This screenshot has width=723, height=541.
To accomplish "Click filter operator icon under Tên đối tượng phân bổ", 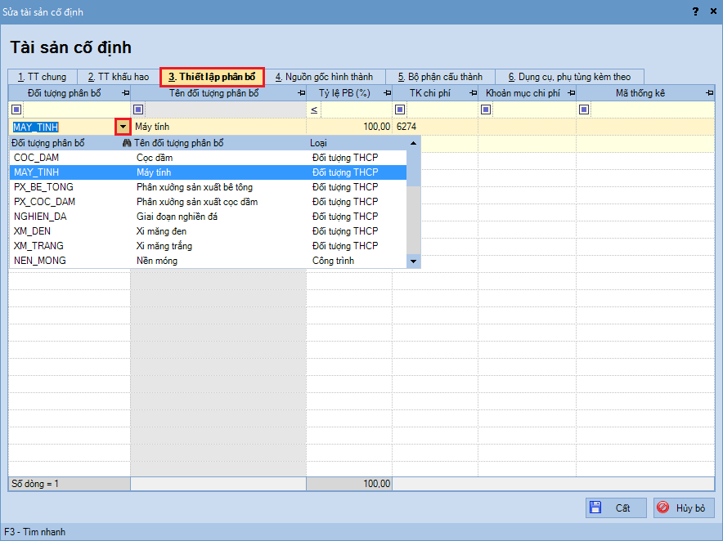I will (x=138, y=110).
